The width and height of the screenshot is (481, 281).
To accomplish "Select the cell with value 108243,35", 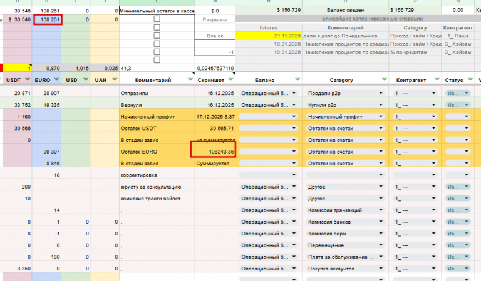I will pyautogui.click(x=215, y=152).
